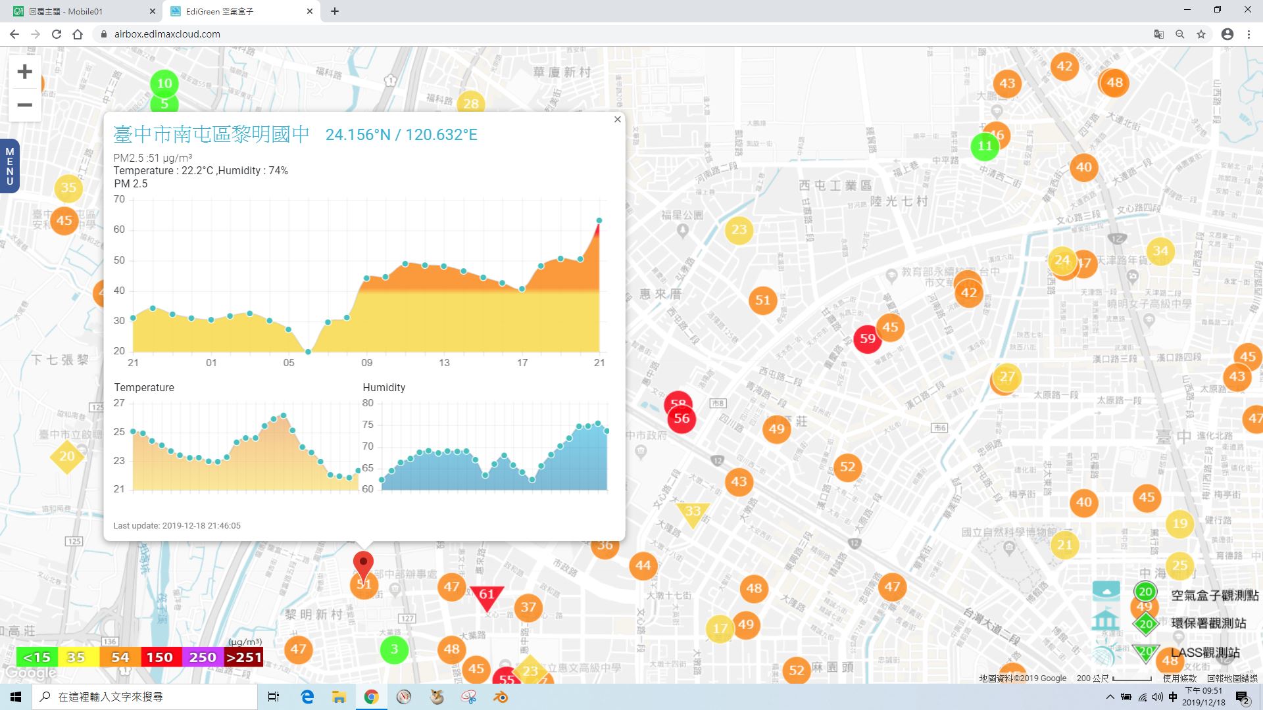
Task: Click the purple 250 color scale swatch
Action: 202,657
